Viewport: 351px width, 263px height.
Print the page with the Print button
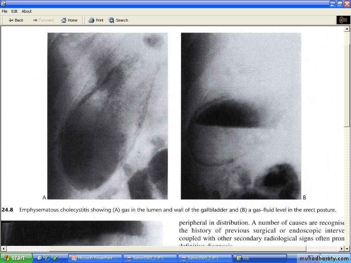96,20
